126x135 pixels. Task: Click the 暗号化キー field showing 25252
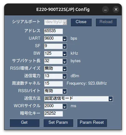(53, 114)
